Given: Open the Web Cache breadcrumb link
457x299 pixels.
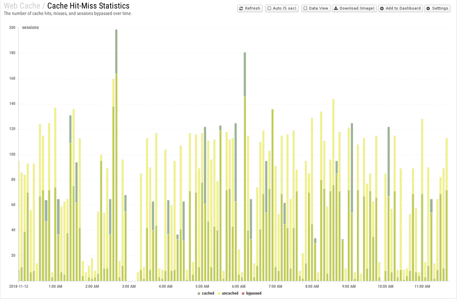Looking at the screenshot, I should click(x=22, y=6).
